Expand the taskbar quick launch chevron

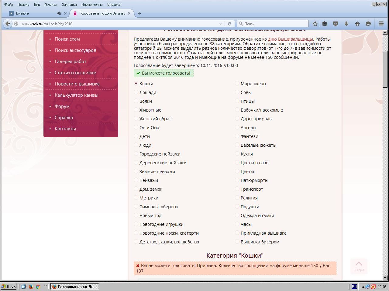pyautogui.click(x=45, y=286)
